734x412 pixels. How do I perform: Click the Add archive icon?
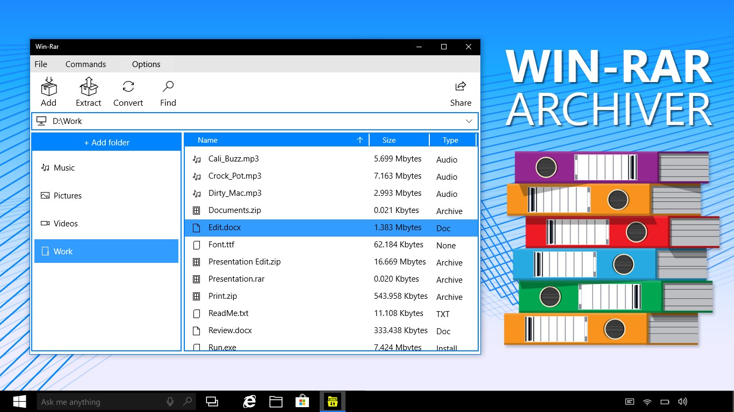(x=48, y=86)
